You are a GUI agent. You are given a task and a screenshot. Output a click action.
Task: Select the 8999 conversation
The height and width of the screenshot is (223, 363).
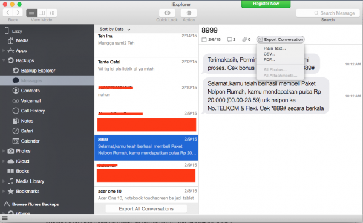click(146, 147)
